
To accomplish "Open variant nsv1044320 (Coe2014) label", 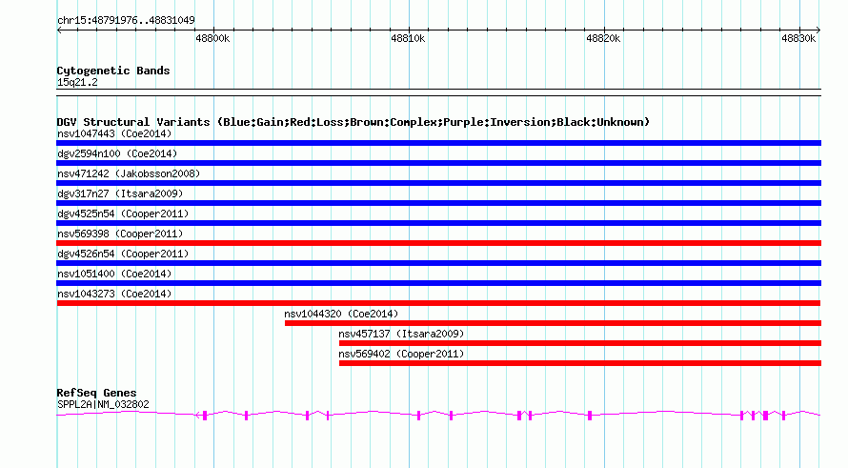I will pos(341,314).
